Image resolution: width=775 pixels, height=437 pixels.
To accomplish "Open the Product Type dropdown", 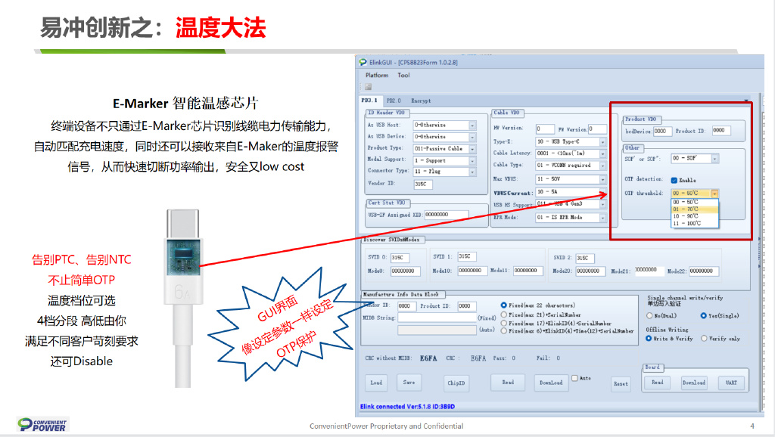I will pyautogui.click(x=471, y=148).
